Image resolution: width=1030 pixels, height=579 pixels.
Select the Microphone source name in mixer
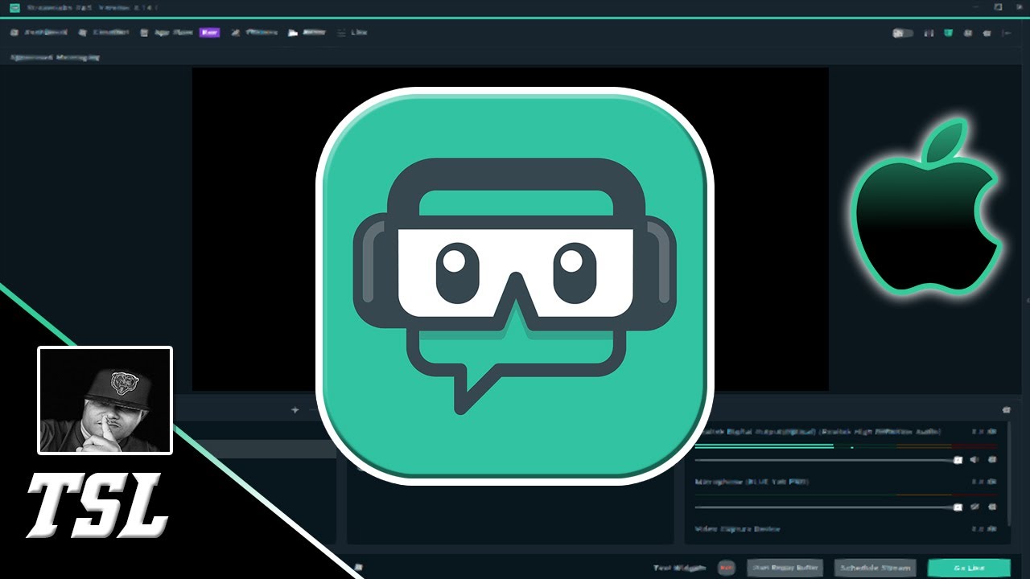pos(752,482)
